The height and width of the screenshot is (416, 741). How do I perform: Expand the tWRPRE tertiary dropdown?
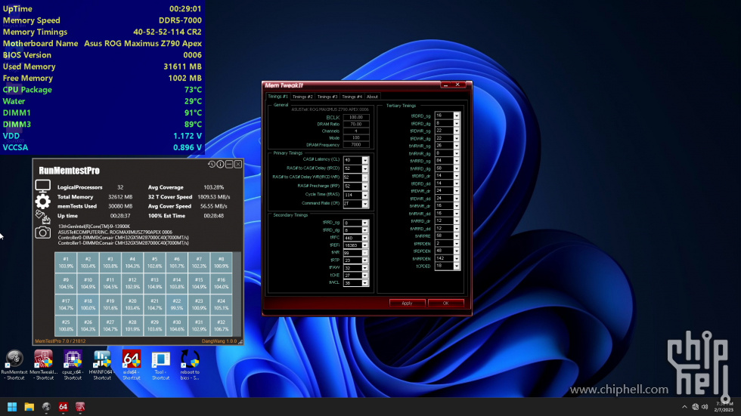pos(456,236)
